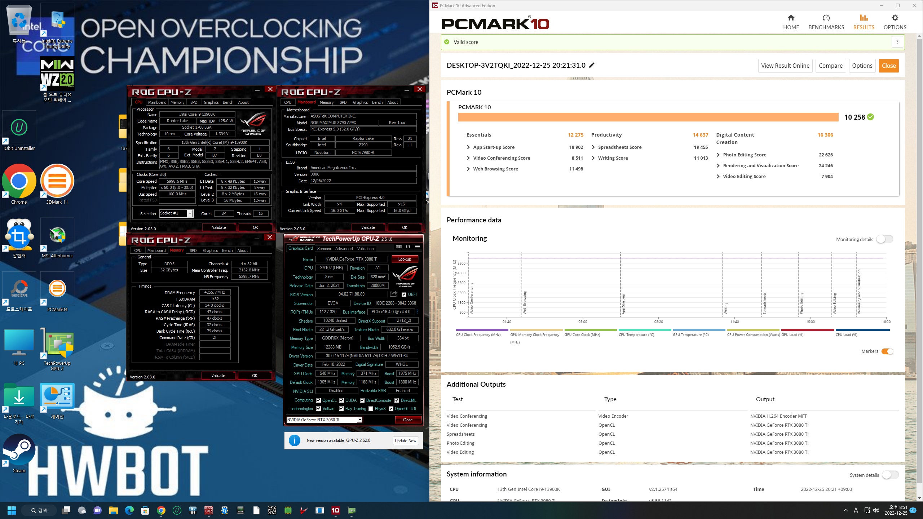Viewport: 923px width, 519px height.
Task: Click the taskbar search box
Action: (x=39, y=510)
